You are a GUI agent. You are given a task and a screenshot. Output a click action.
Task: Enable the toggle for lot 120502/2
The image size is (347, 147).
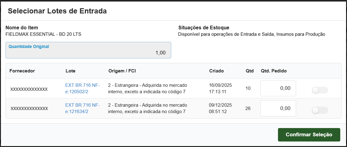tap(320, 90)
